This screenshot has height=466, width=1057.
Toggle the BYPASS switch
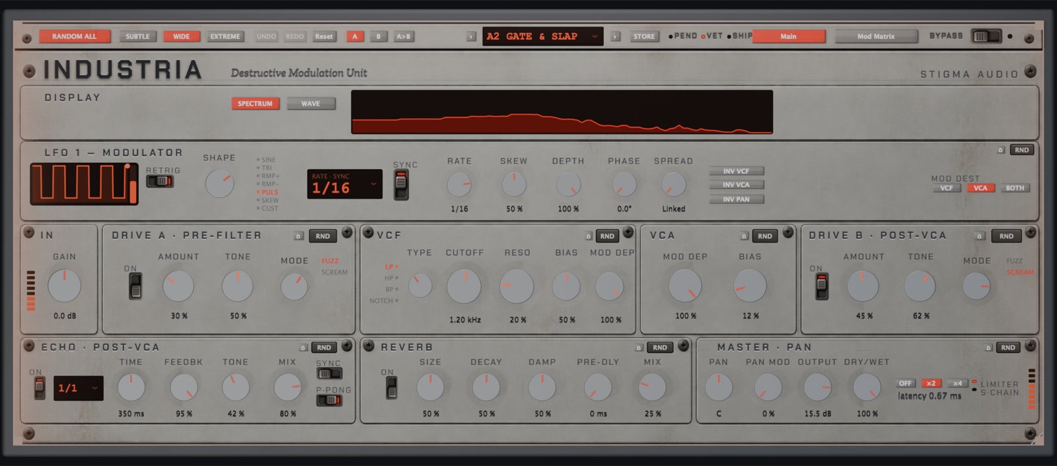point(986,36)
